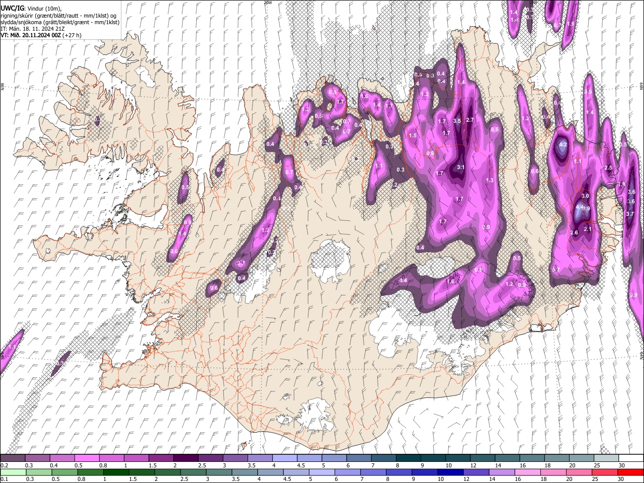Select the 3.5 map label beside 2.7
This screenshot has height=483, width=644.
[457, 121]
